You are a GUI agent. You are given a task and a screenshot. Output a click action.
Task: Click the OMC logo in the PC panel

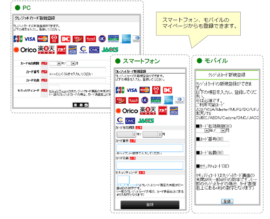point(94,50)
